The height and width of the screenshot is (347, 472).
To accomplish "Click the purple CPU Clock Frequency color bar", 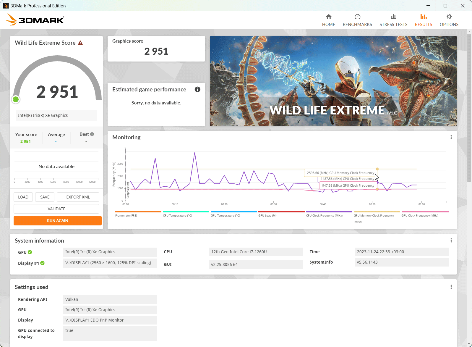I will point(329,212).
